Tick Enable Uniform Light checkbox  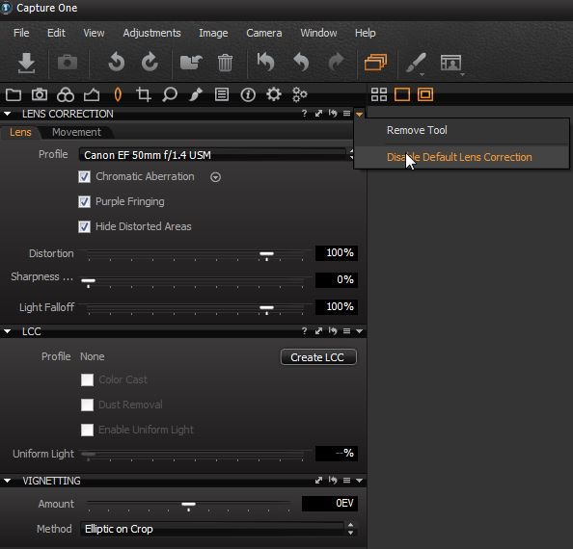[87, 430]
